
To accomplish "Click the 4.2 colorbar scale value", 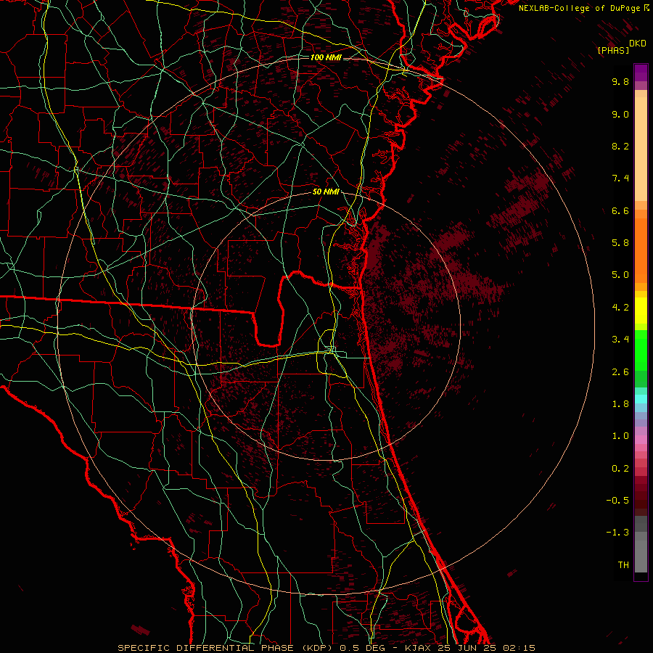I will (x=620, y=308).
